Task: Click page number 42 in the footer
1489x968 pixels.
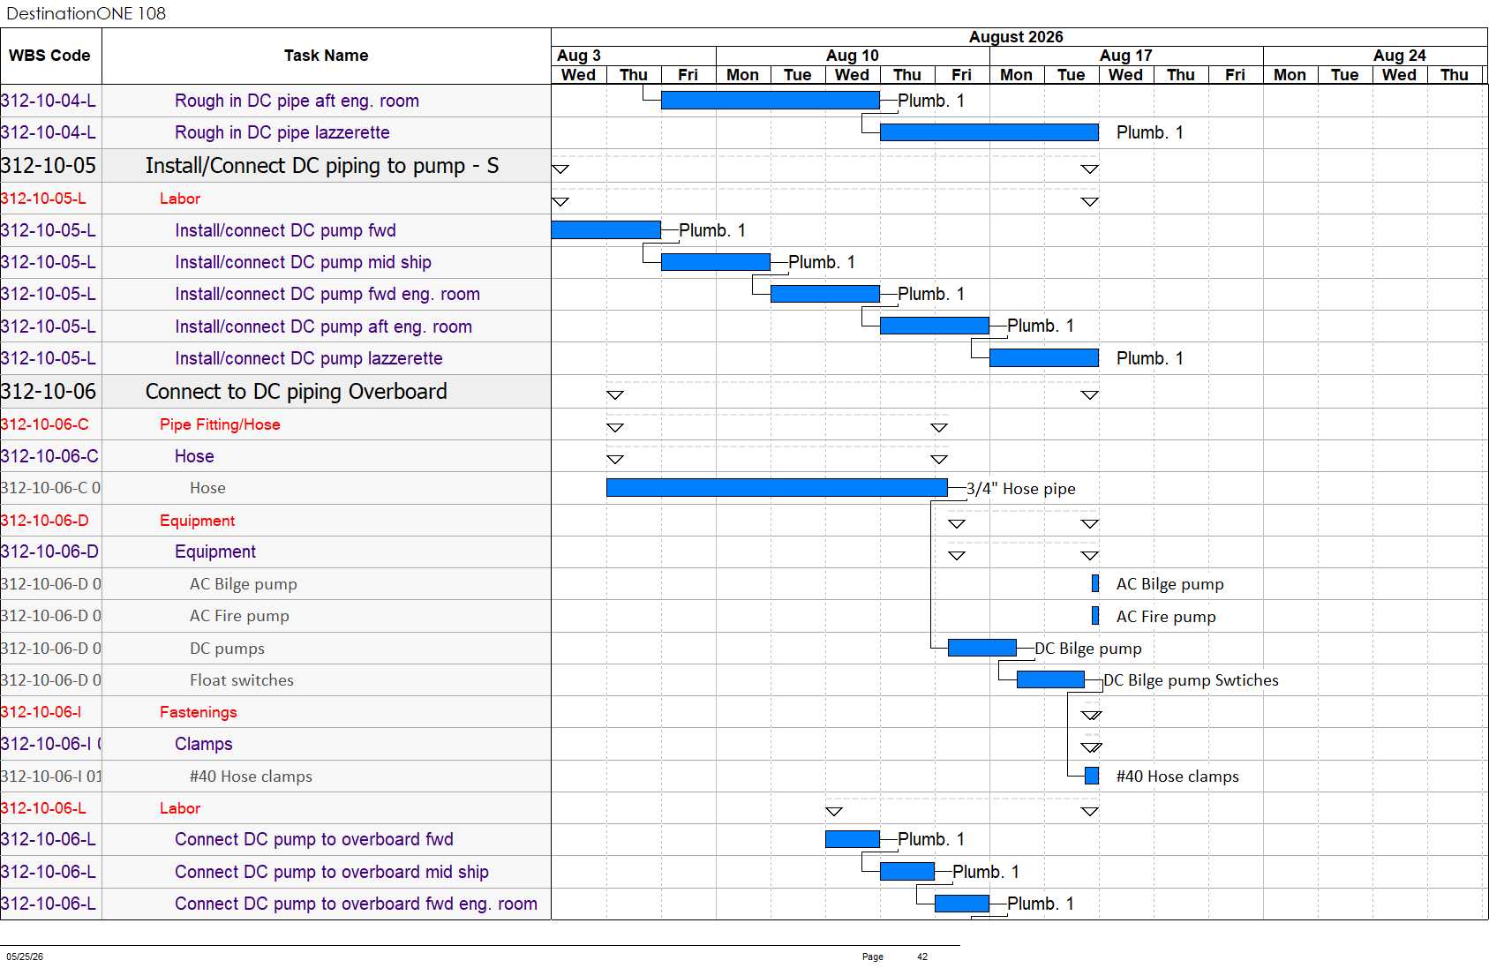Action: (922, 957)
